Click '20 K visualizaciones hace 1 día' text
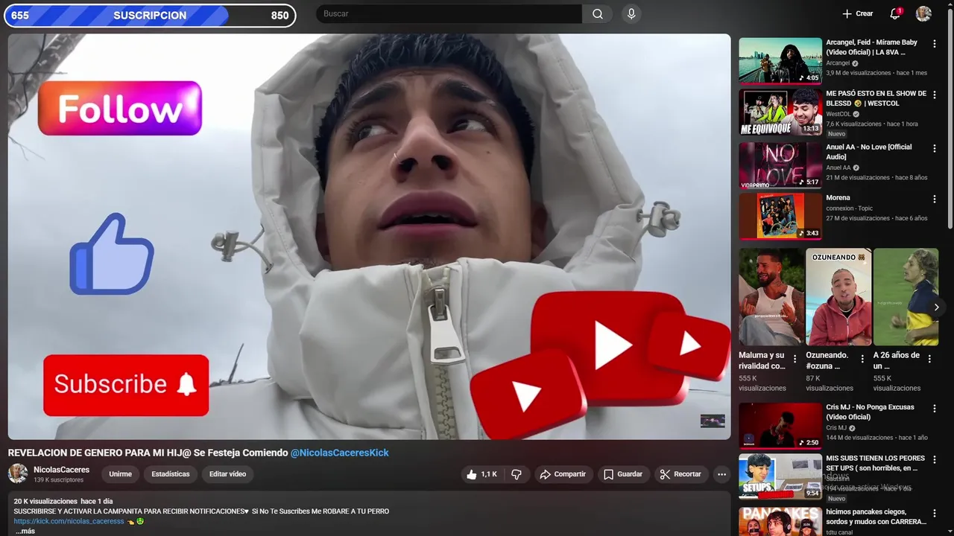954x536 pixels. pos(63,502)
